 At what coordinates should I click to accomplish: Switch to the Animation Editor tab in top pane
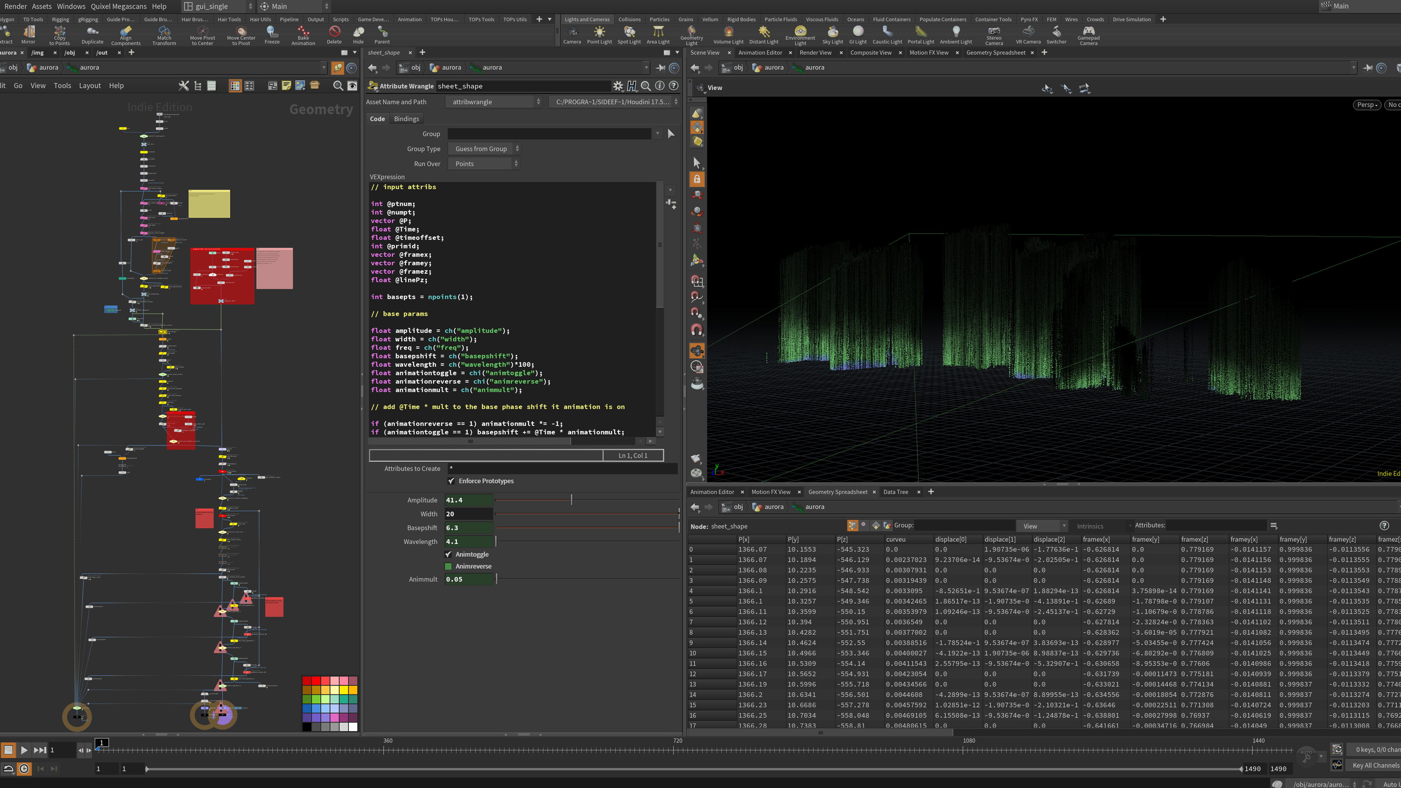[760, 53]
